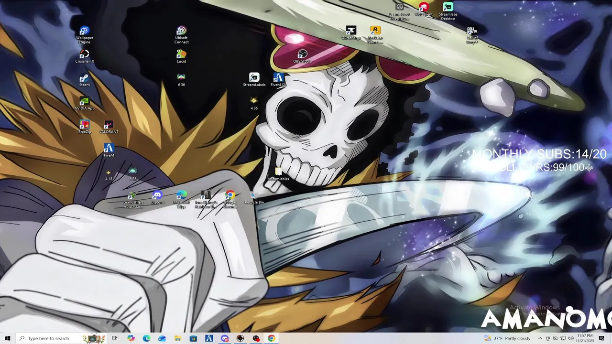Select the VALORANT desktop shortcut
Viewport: 612px width, 344px height.
pos(109,127)
